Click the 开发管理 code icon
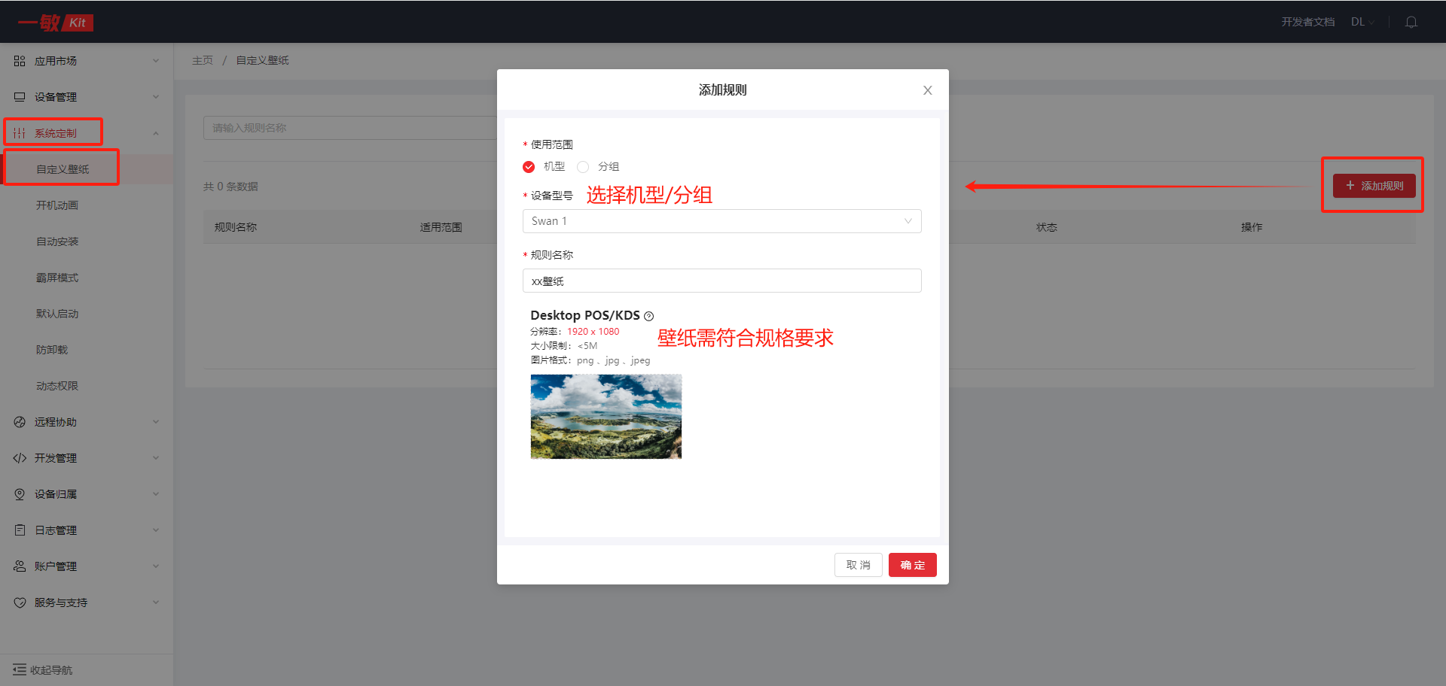Image resolution: width=1446 pixels, height=686 pixels. point(20,458)
